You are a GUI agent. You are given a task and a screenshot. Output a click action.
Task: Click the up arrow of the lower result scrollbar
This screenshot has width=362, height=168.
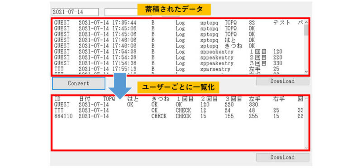coord(306,99)
